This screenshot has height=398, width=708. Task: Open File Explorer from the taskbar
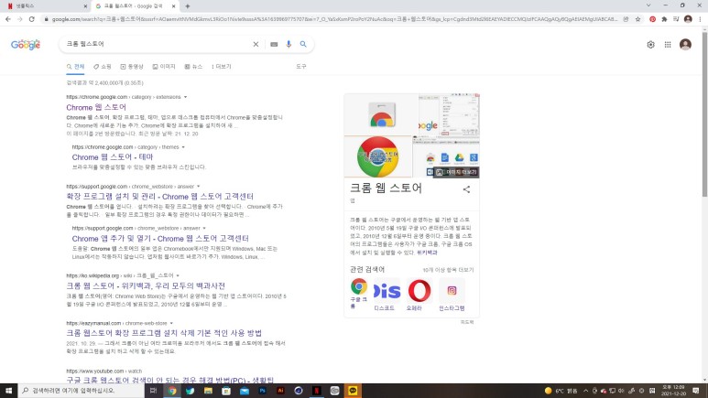coord(208,391)
